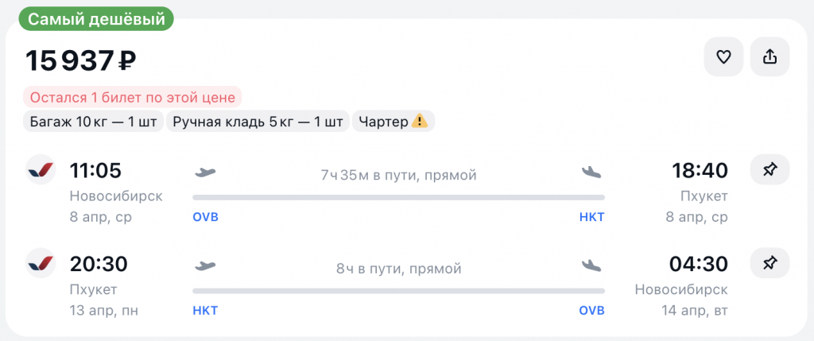814x341 pixels.
Task: Add this ticket to favorites with heart icon
Action: click(723, 57)
